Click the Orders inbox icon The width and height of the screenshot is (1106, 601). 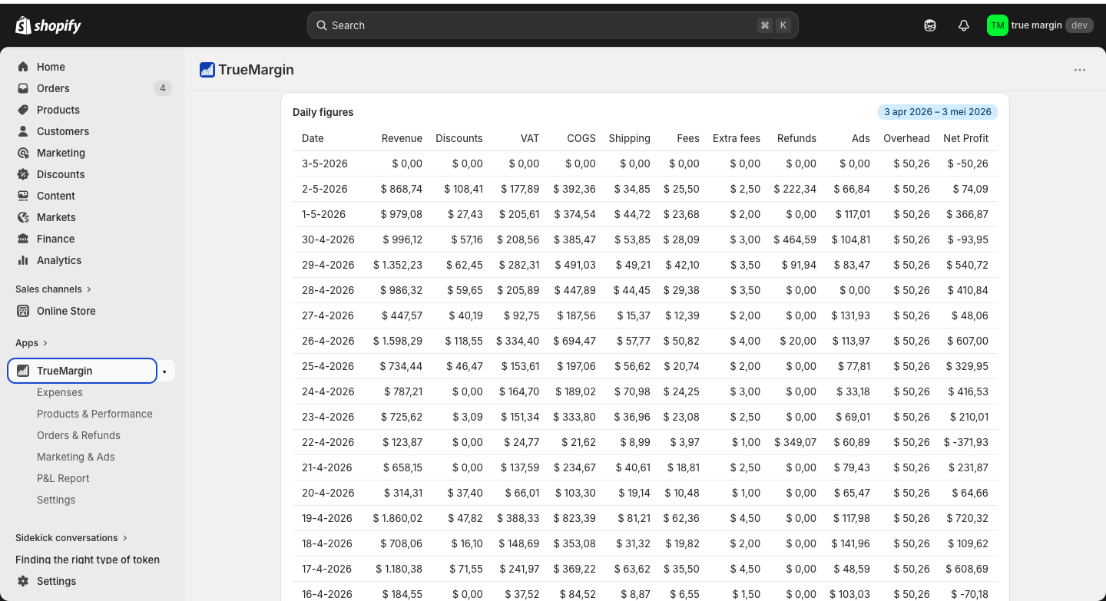(23, 88)
